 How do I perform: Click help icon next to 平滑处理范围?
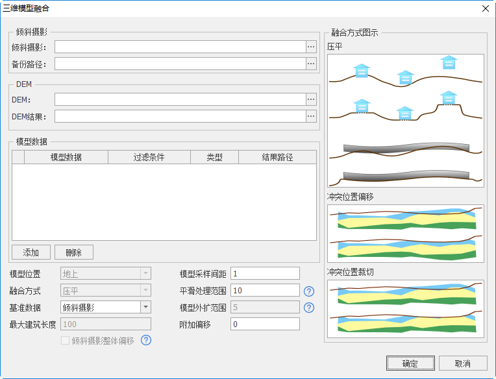click(x=309, y=291)
